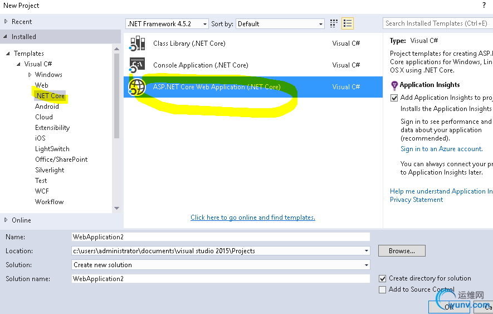Select the Test template category
Image resolution: width=493 pixels, height=314 pixels.
41,181
